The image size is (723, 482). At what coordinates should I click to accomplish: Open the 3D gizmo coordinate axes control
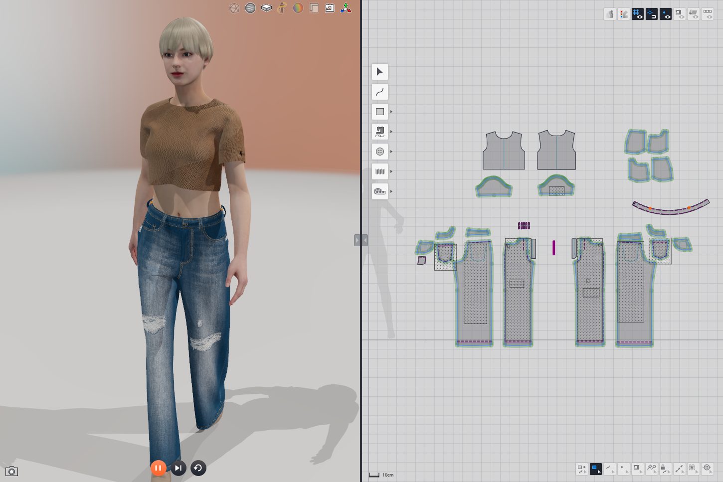tap(346, 7)
